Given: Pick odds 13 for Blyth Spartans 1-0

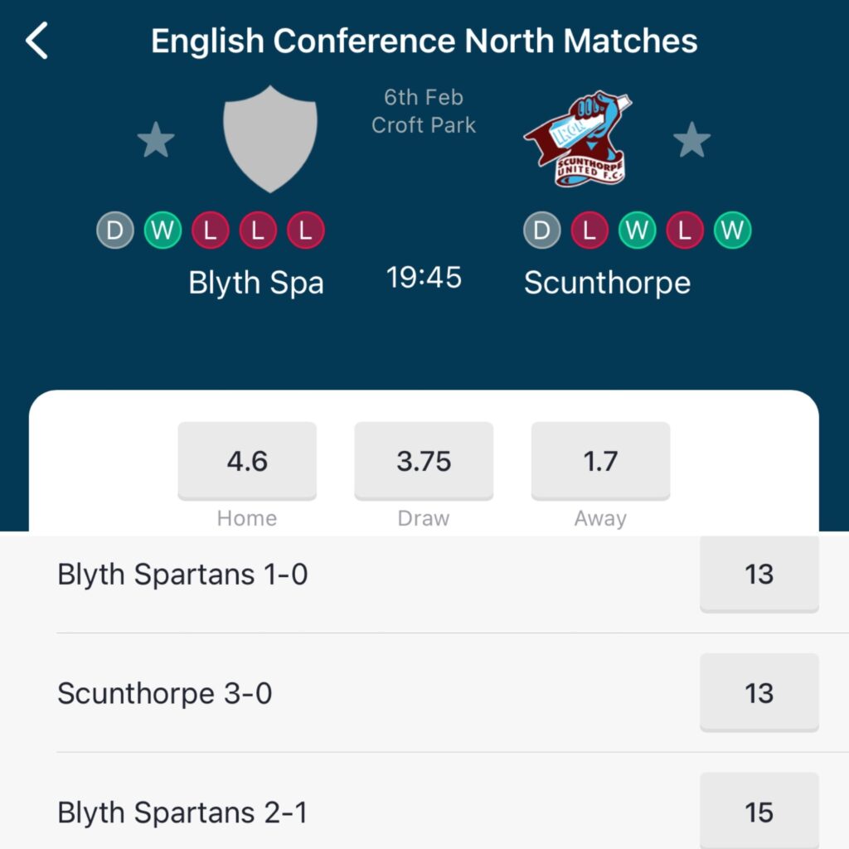Looking at the screenshot, I should (x=759, y=574).
